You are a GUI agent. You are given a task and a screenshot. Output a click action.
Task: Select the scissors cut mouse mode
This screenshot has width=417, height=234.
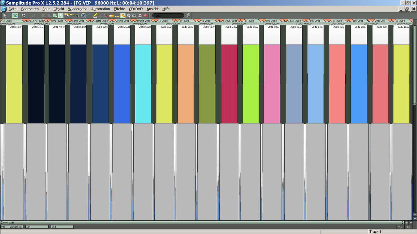point(78,15)
